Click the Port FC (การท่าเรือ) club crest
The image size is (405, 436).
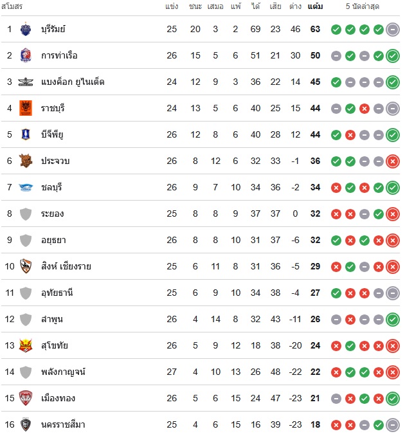(26, 55)
